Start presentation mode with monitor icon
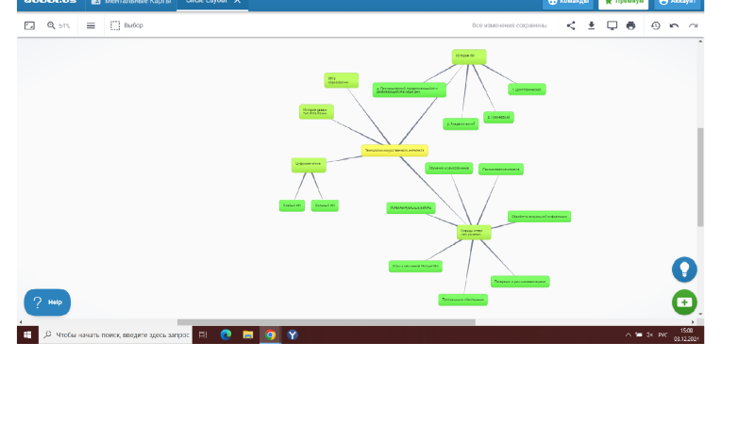Viewport: 755px width, 424px height. coord(612,25)
